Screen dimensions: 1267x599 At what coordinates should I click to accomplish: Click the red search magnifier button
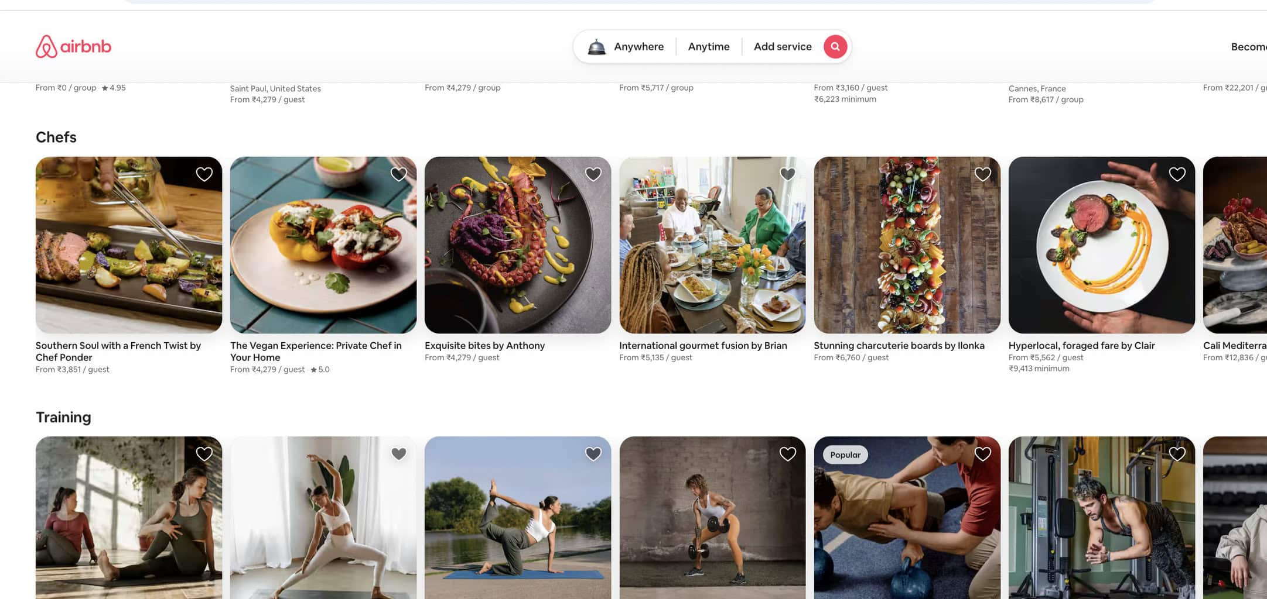point(835,47)
